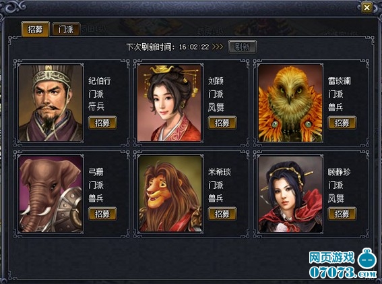Image resolution: width=382 pixels, height=284 pixels.
Task: Select the 顾静珍 character portrait
Action: [x=290, y=194]
